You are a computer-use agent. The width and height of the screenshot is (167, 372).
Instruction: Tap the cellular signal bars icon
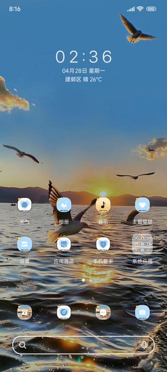click(131, 9)
